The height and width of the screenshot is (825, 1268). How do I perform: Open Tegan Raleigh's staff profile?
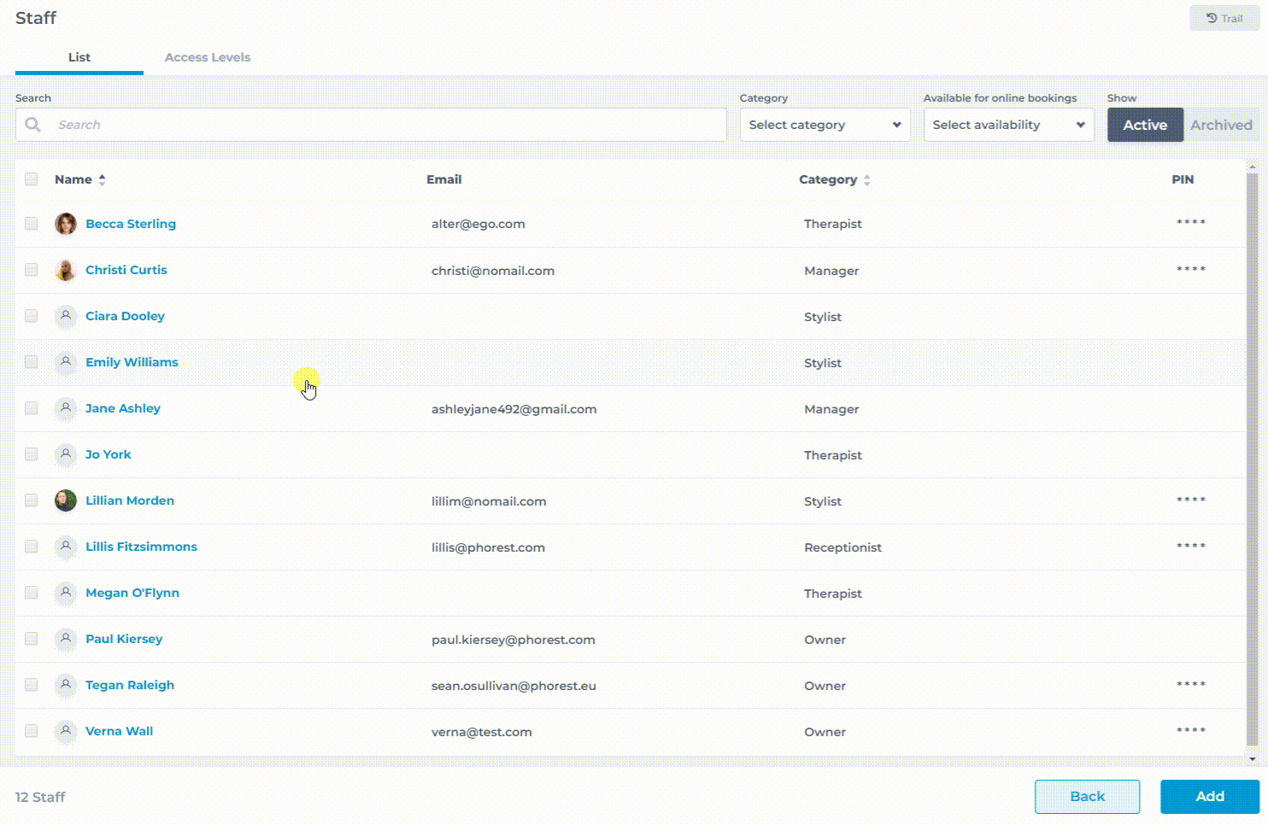click(x=130, y=685)
